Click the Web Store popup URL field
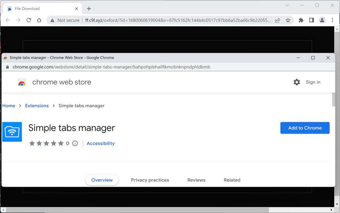The width and height of the screenshot is (340, 213). [x=111, y=67]
